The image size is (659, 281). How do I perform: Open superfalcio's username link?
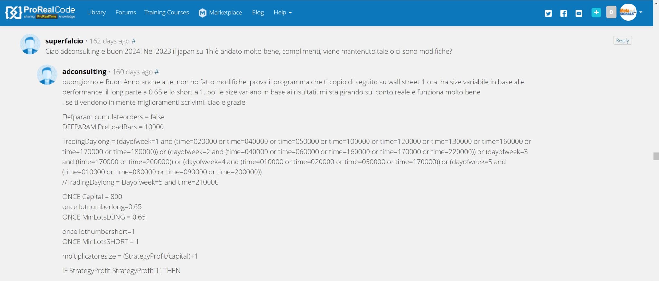pyautogui.click(x=64, y=41)
